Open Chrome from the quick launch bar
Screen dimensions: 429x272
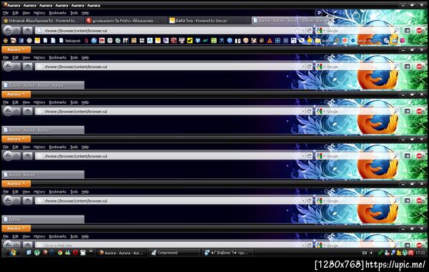(60, 253)
